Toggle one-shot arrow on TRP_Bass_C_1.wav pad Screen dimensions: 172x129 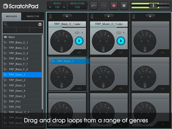[x=82, y=33]
